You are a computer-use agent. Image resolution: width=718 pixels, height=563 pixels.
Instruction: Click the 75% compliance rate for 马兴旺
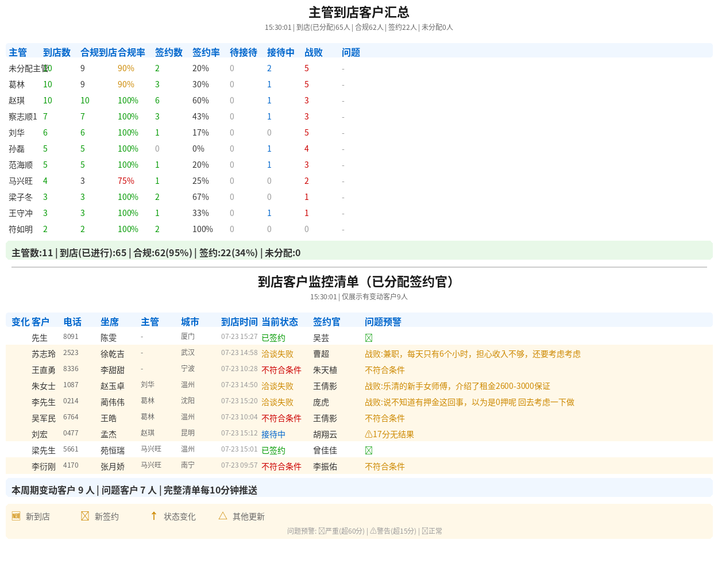126,181
